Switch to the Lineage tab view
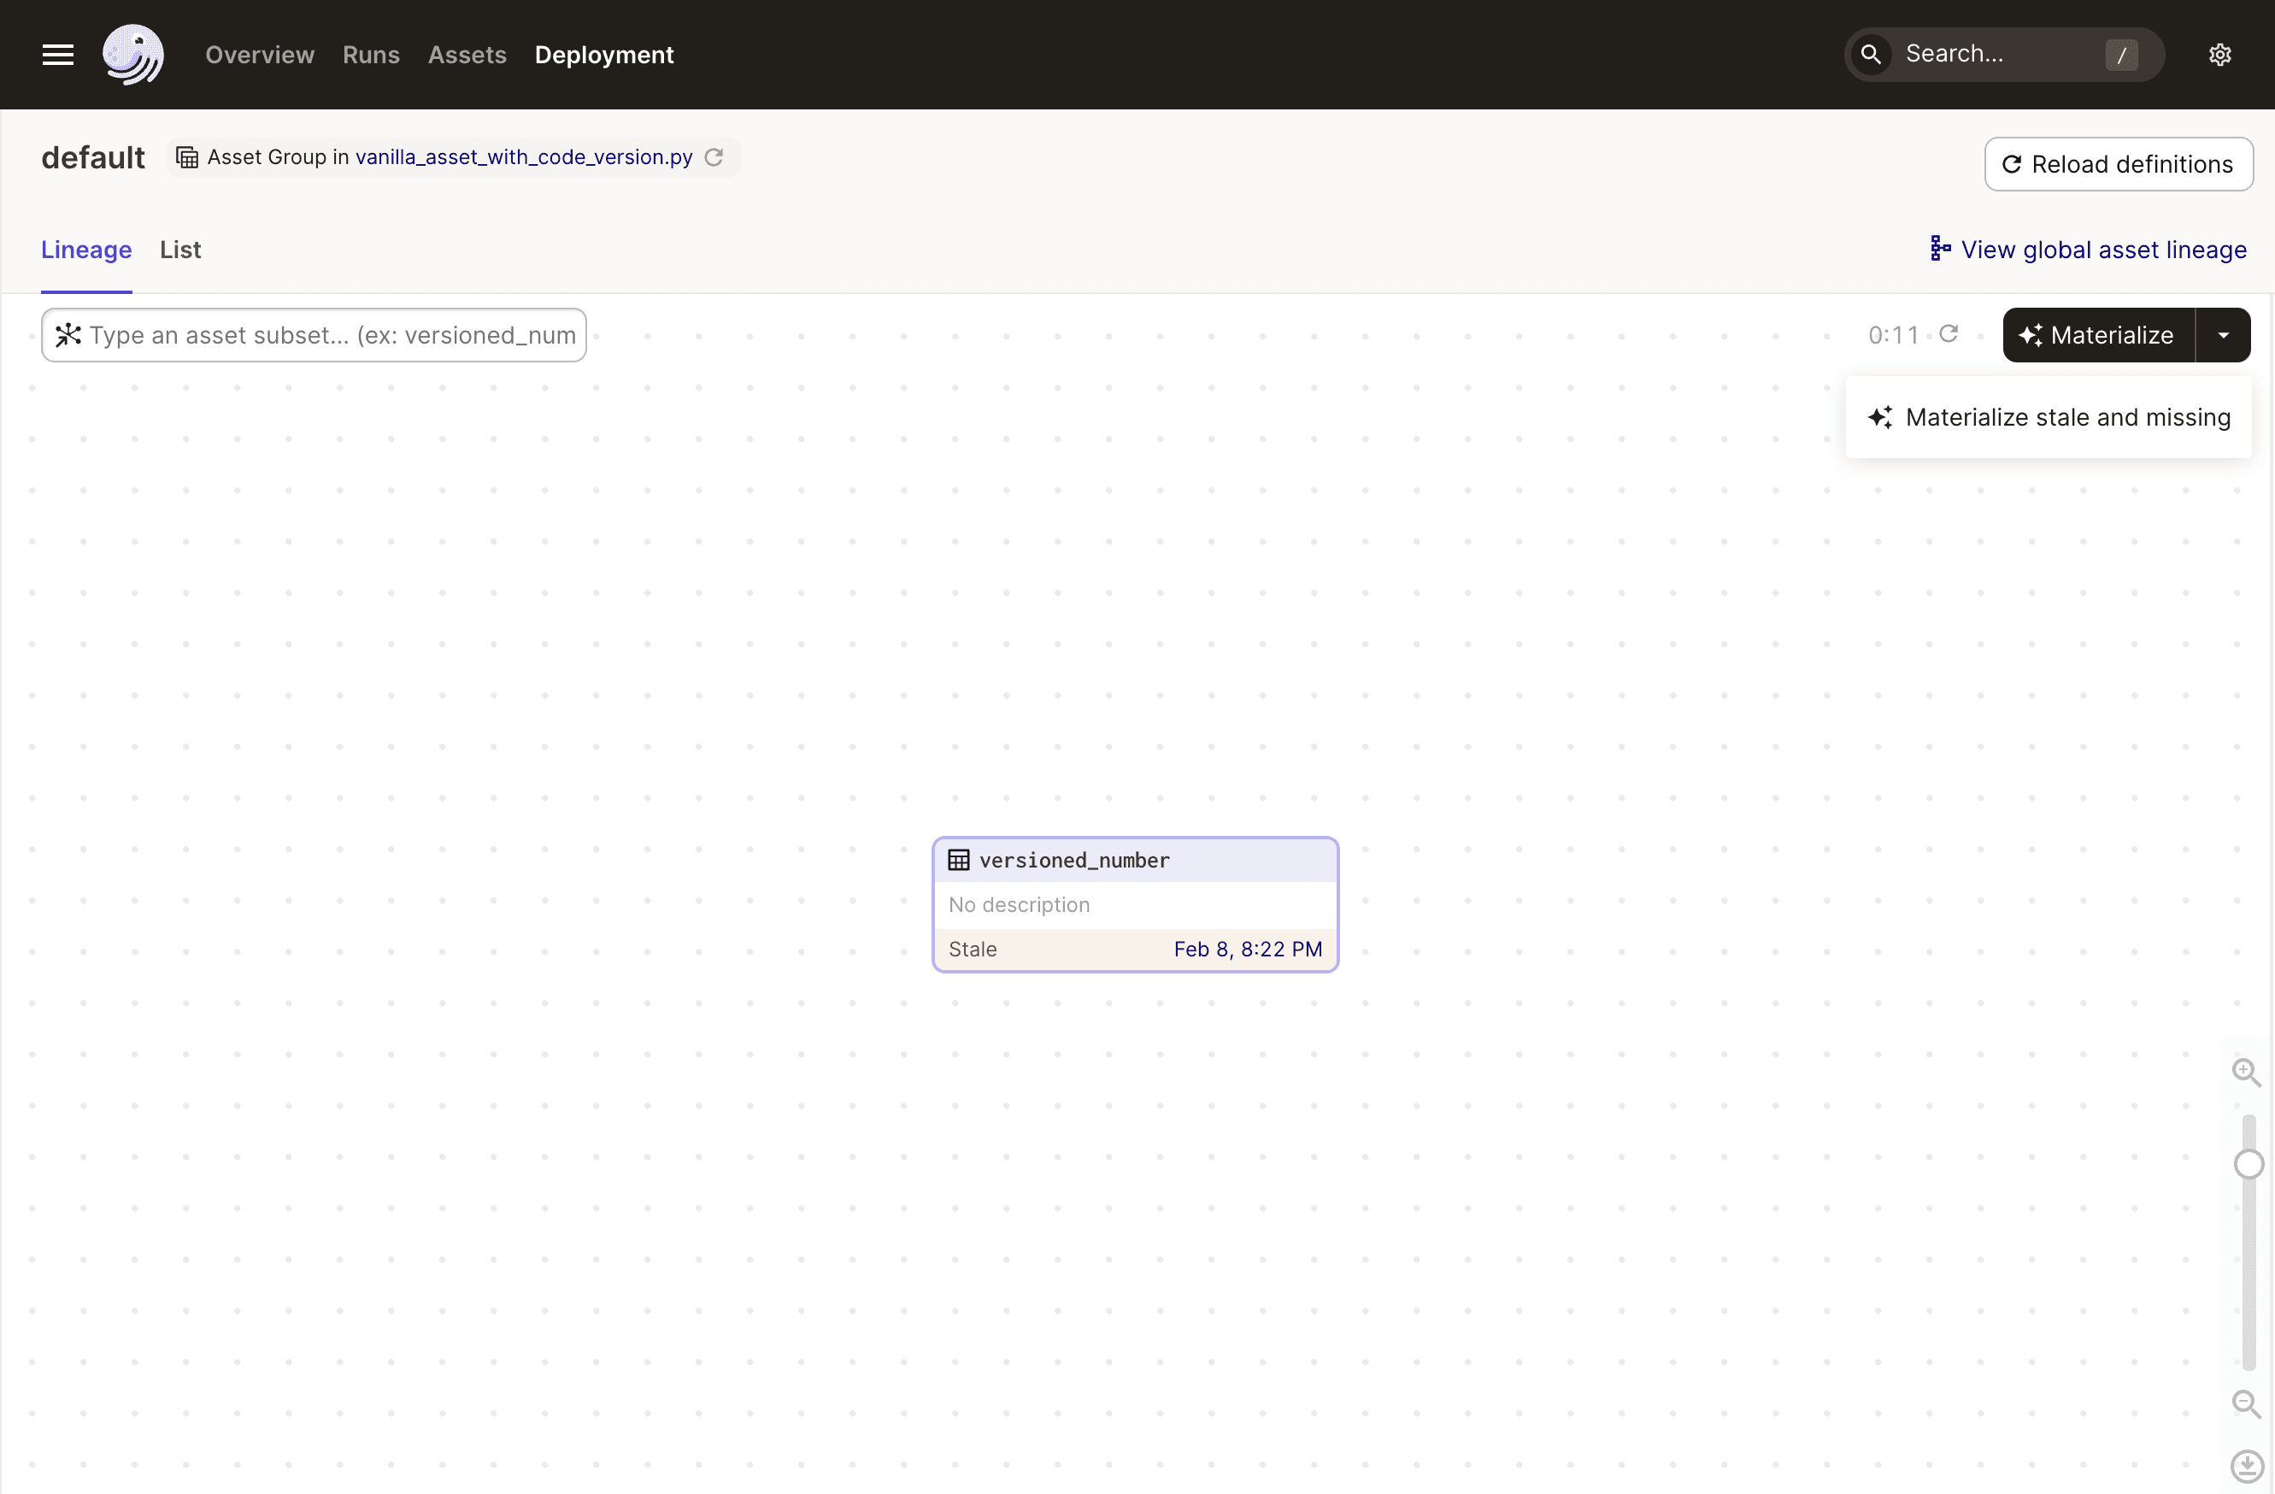 (x=85, y=249)
